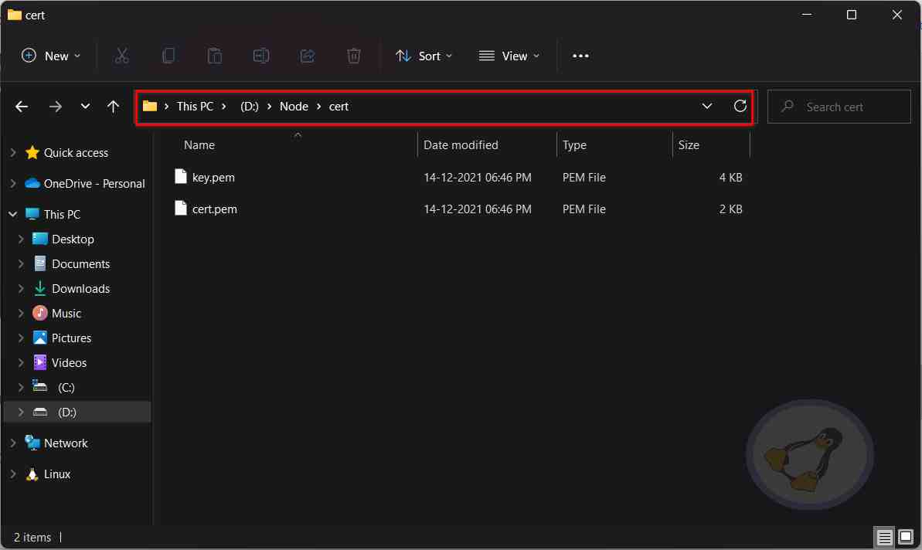Expand the Linux tree node
Screen dimensions: 922x550
[13, 474]
